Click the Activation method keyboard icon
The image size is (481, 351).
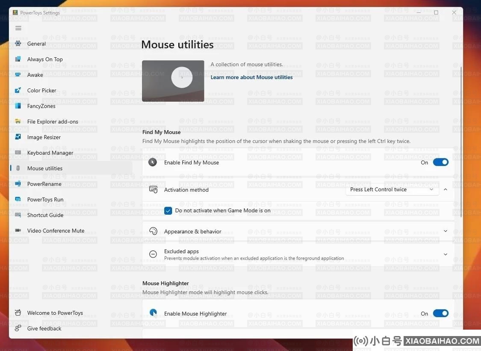point(153,190)
